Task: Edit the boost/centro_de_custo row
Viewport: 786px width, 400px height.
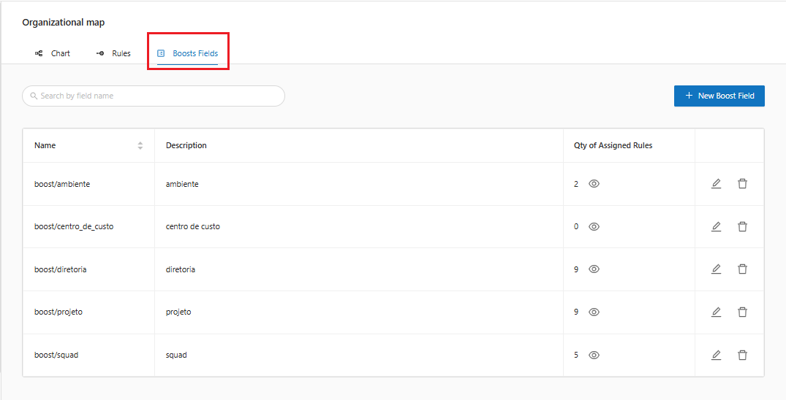Action: coord(716,227)
